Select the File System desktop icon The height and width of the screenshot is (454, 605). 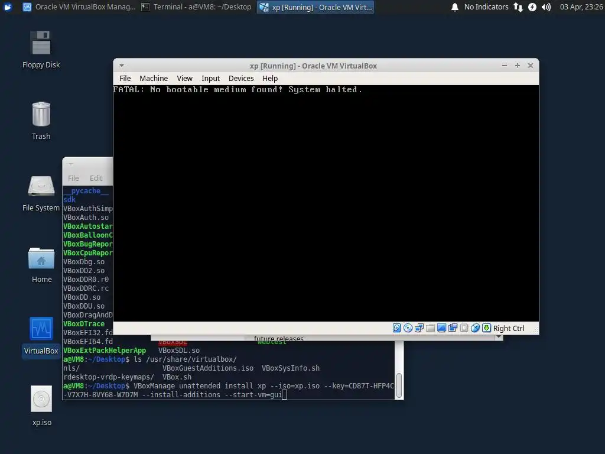(41, 193)
